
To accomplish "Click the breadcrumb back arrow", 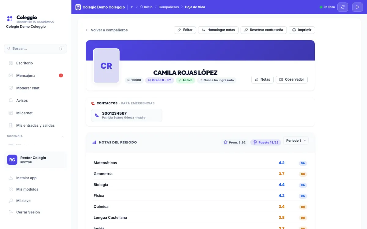I will 132,7.
